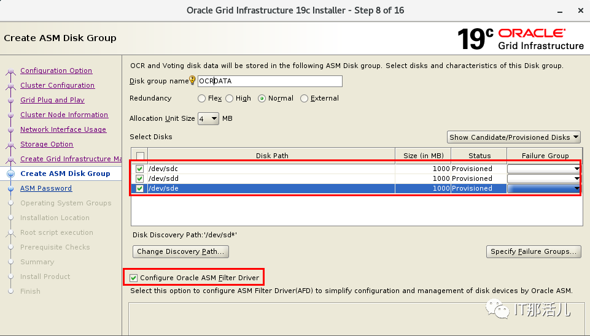Click the step bullet beside Configuration Option

(11, 71)
